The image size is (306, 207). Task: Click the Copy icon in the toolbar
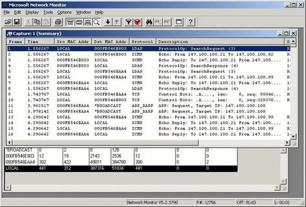37,22
